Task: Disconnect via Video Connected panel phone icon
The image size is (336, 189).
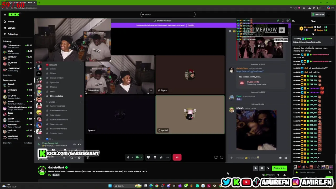Action: [79, 144]
